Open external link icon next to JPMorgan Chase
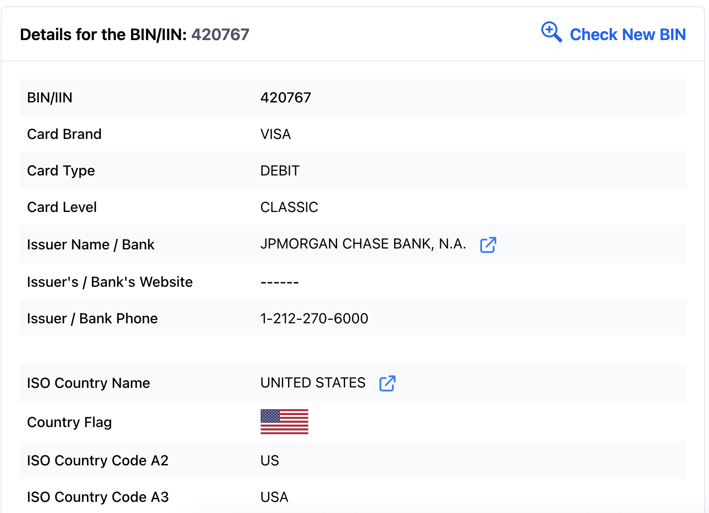The width and height of the screenshot is (709, 513). click(x=488, y=244)
